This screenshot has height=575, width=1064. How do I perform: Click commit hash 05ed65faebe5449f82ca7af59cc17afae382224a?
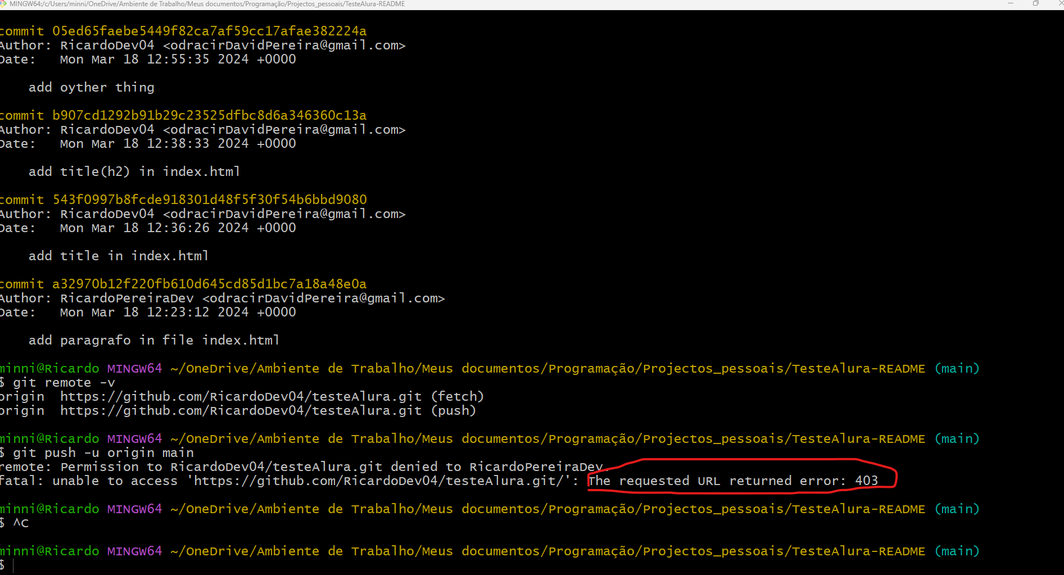point(209,31)
